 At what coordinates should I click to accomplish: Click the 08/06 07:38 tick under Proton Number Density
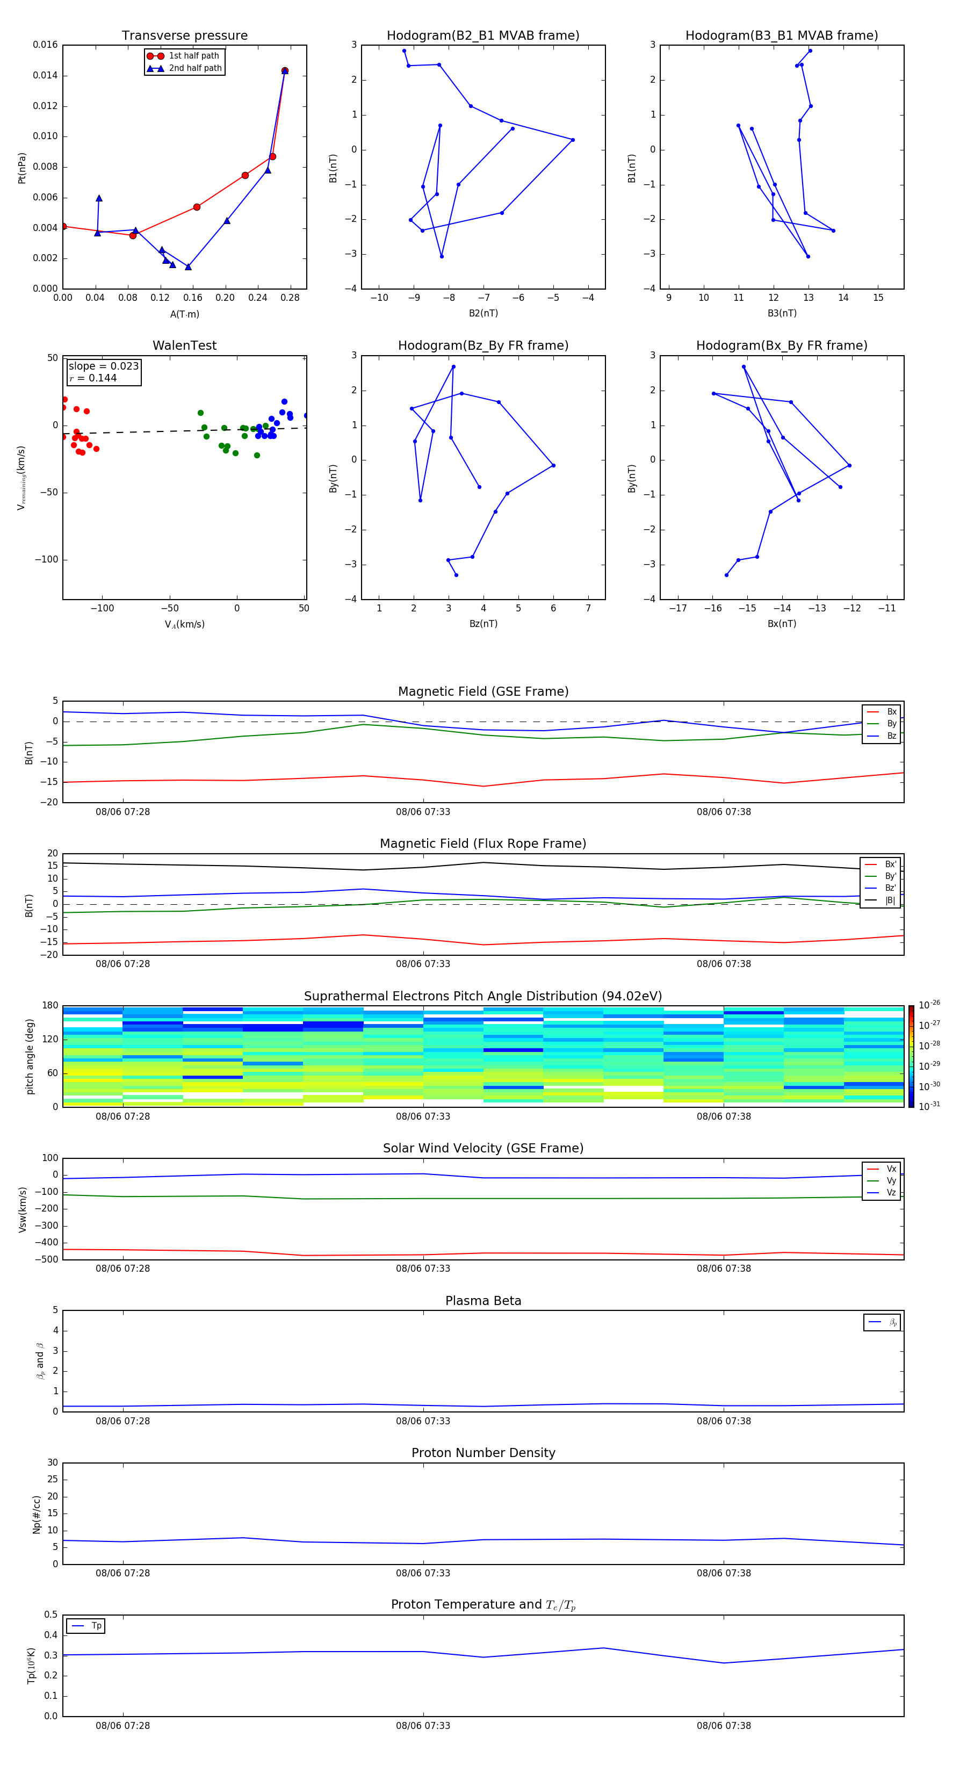(723, 1573)
